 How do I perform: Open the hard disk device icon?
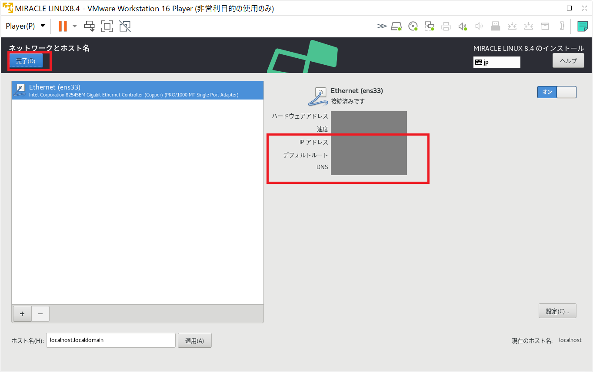click(x=396, y=26)
